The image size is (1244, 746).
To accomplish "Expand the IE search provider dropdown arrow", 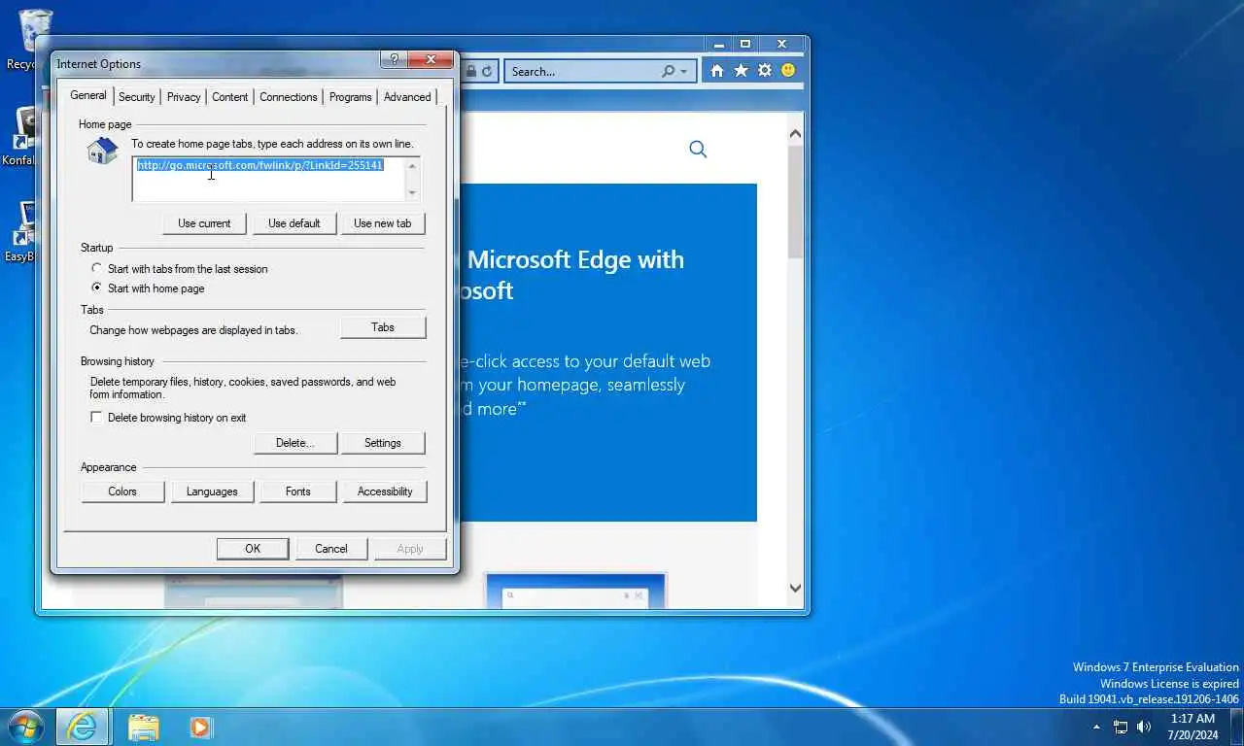I will 684,71.
